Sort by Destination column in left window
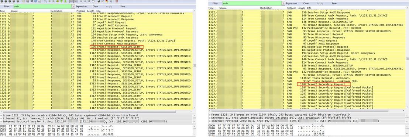The image size is (409, 137). click(x=56, y=11)
